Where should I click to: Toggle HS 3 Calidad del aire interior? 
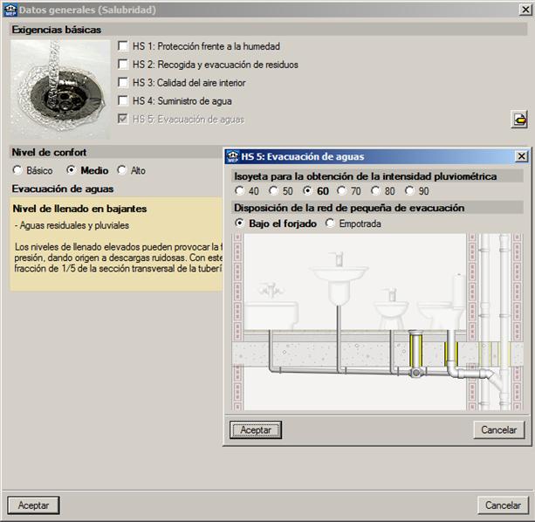(x=124, y=82)
